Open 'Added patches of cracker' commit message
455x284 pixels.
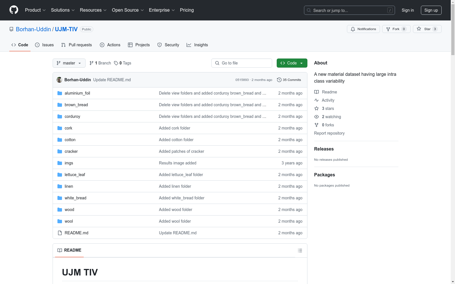(x=181, y=151)
